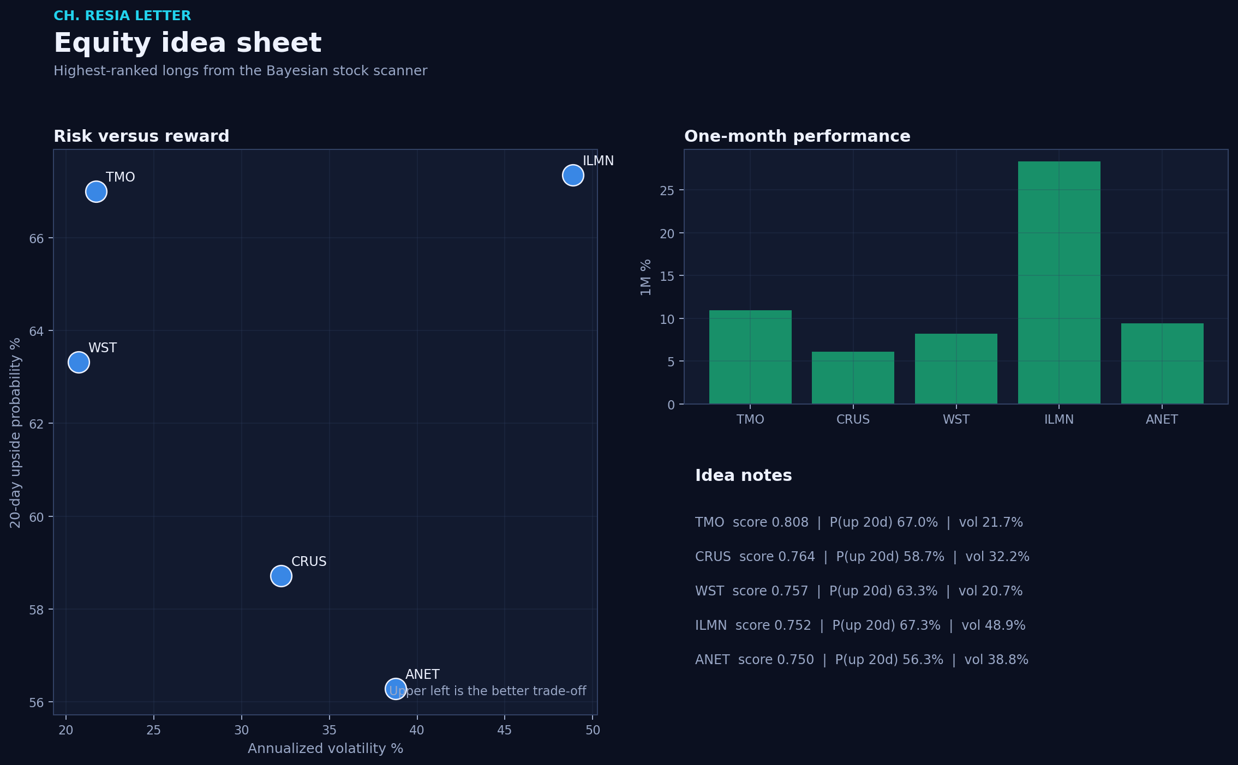Click the 'One-month performance' chart title

coord(797,136)
